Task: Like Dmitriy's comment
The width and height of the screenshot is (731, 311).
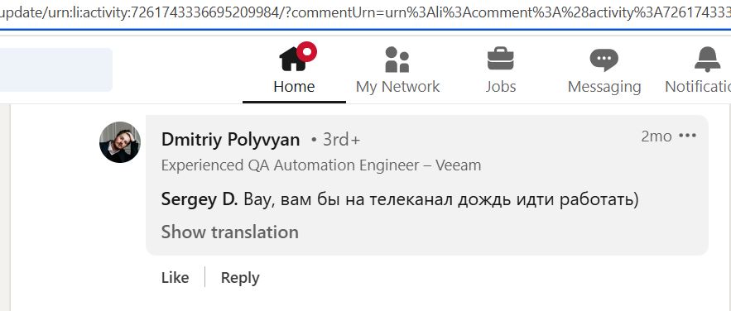Action: [176, 277]
